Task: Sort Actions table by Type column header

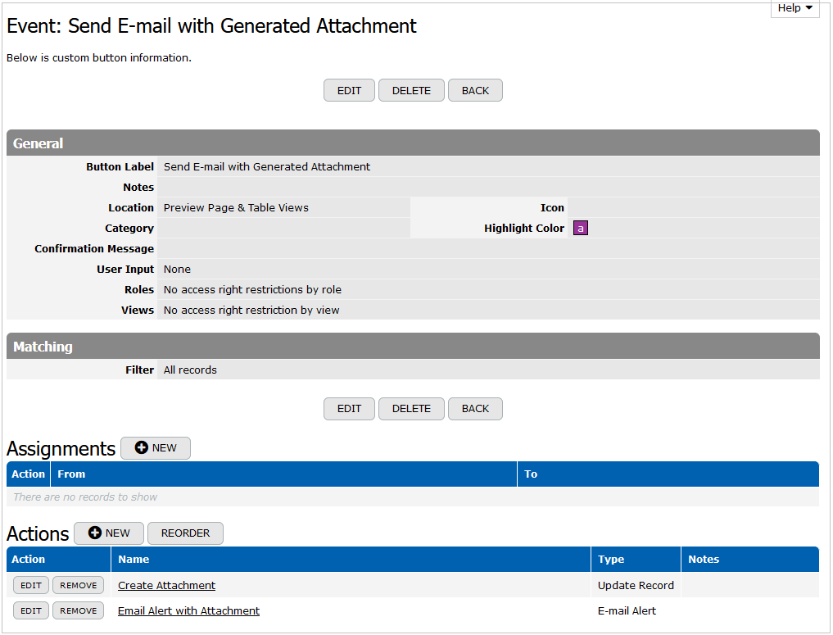Action: (x=611, y=560)
